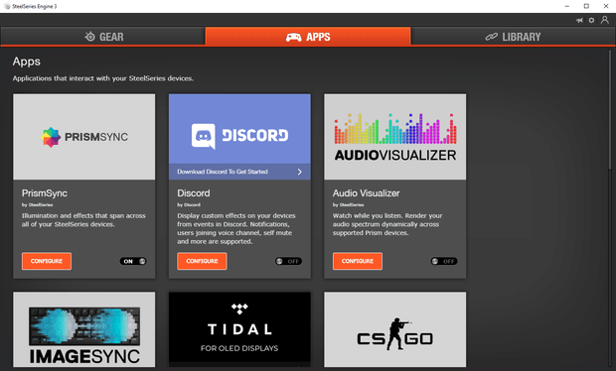616x371 pixels.
Task: Enable the Discord app toggle
Action: 288,261
